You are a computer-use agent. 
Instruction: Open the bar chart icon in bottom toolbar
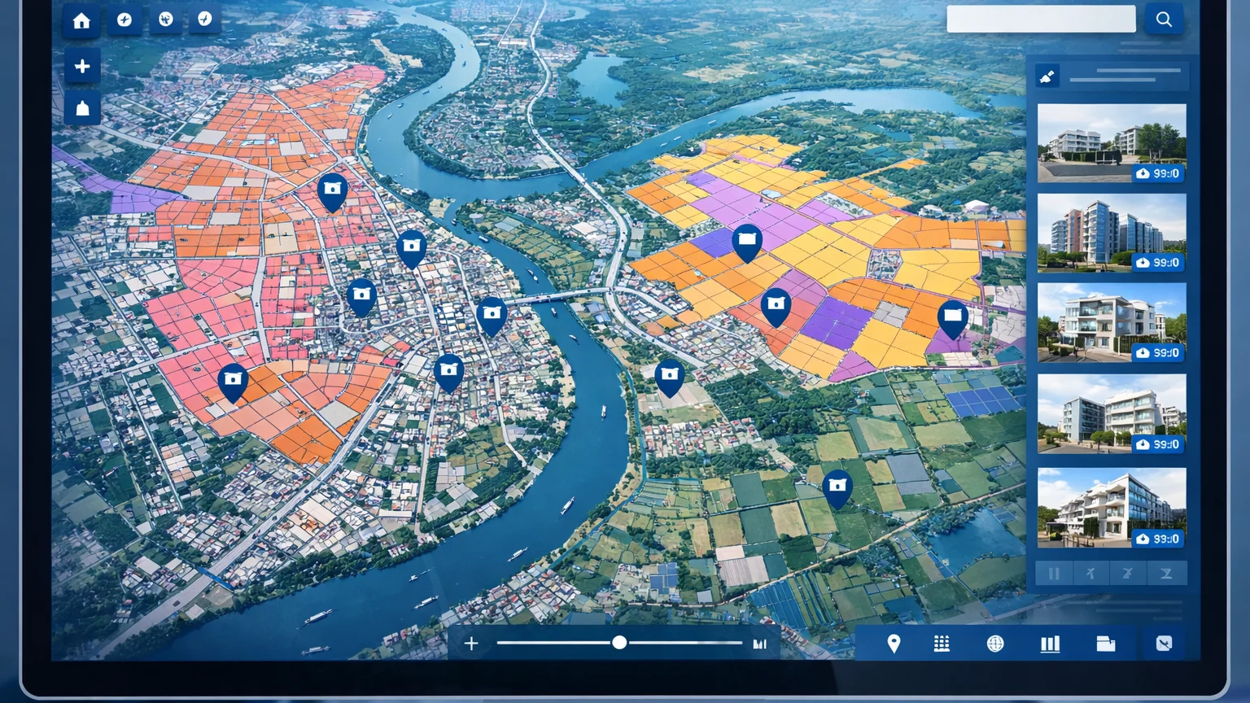click(x=1051, y=644)
